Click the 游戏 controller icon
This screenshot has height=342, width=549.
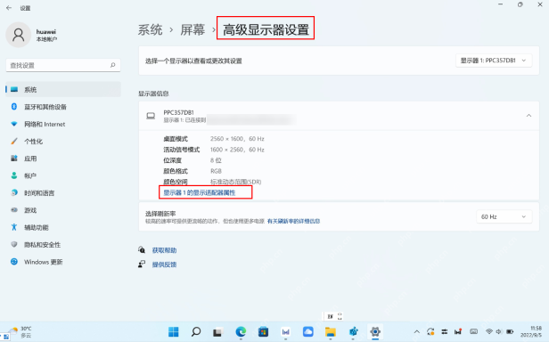[14, 210]
